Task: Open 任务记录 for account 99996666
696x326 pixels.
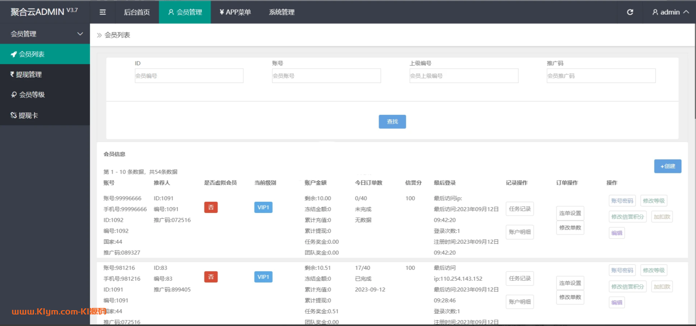Action: 519,209
